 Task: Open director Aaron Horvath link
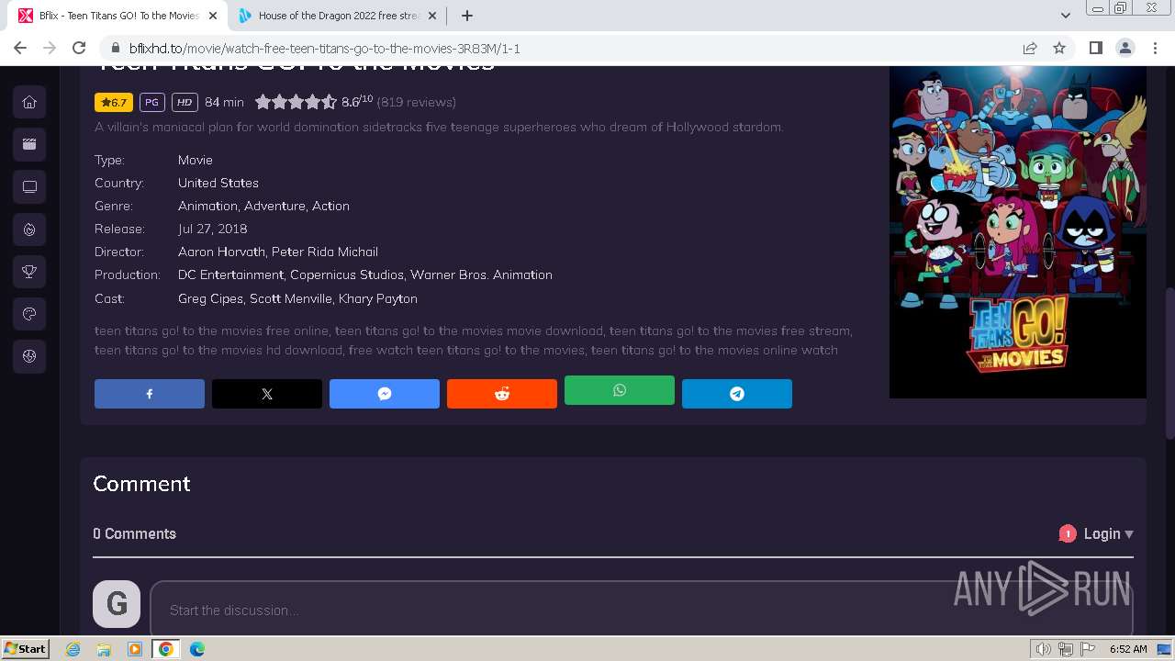[221, 252]
